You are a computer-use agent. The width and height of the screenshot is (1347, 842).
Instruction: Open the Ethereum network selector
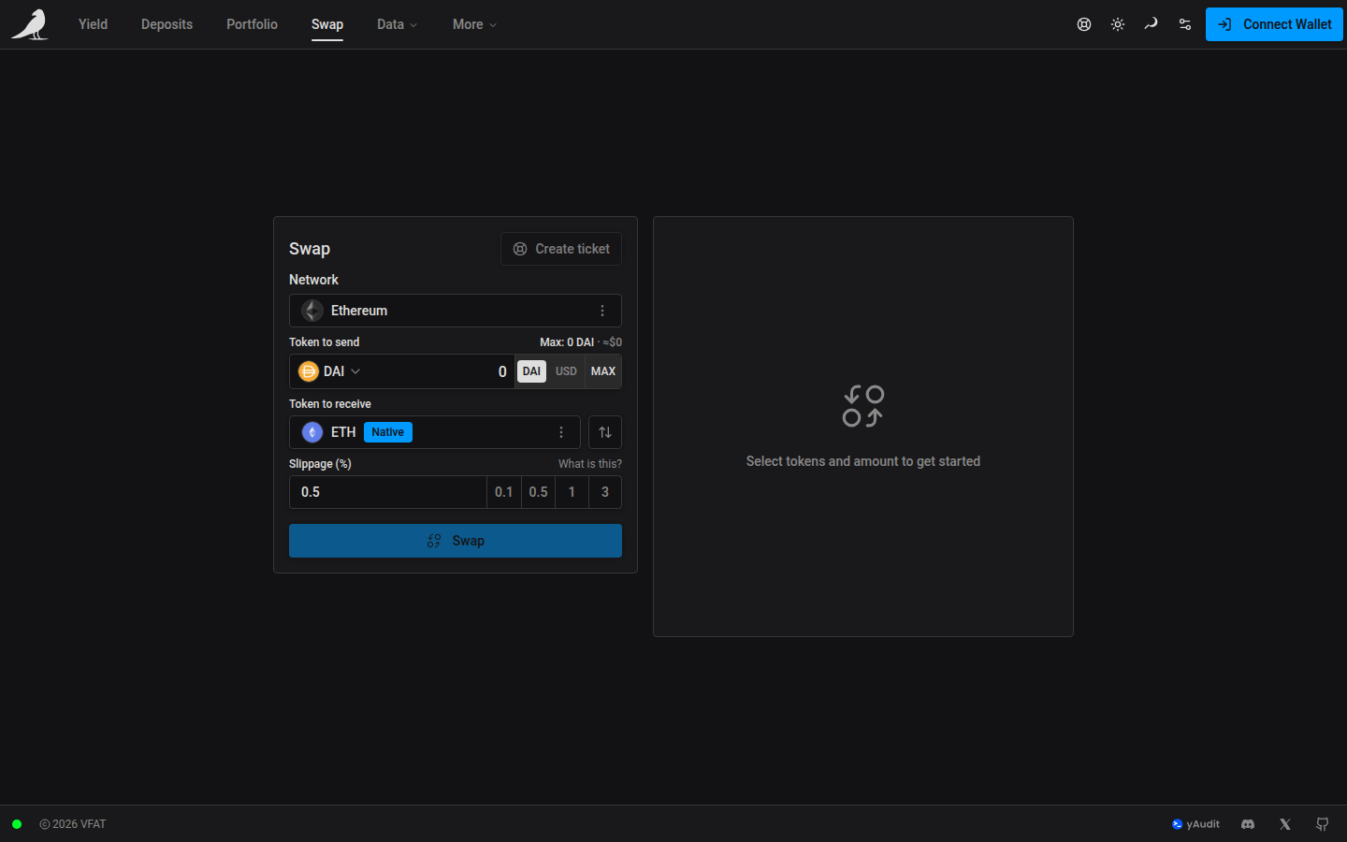pyautogui.click(x=456, y=311)
